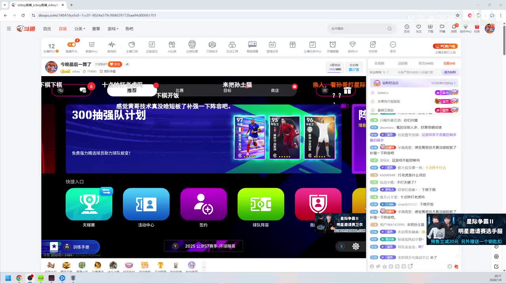Click the 星际争霸 category link
506x284 pixels.
tap(108, 71)
